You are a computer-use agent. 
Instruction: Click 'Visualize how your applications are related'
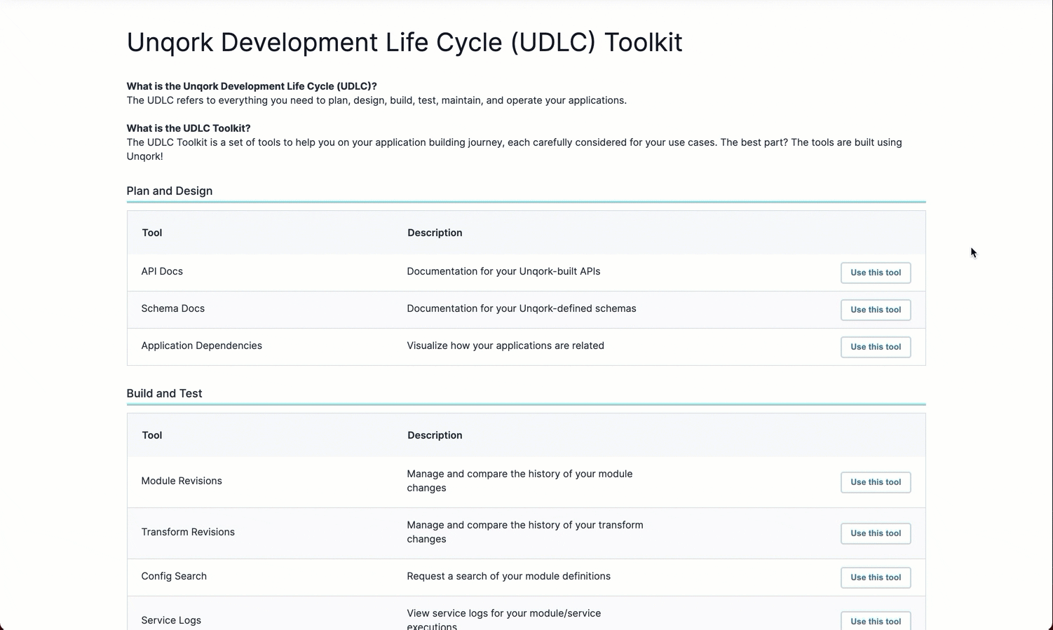(505, 345)
